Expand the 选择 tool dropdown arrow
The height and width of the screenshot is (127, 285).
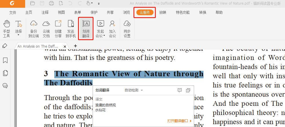[x=18, y=35]
